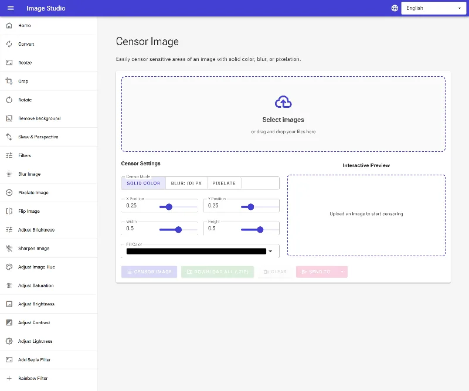Image resolution: width=469 pixels, height=391 pixels.
Task: Open the hamburger navigation menu
Action: pyautogui.click(x=11, y=8)
